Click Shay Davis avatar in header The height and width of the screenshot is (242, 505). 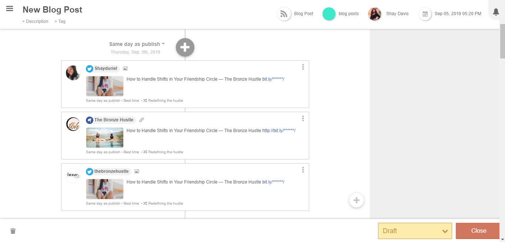(375, 14)
